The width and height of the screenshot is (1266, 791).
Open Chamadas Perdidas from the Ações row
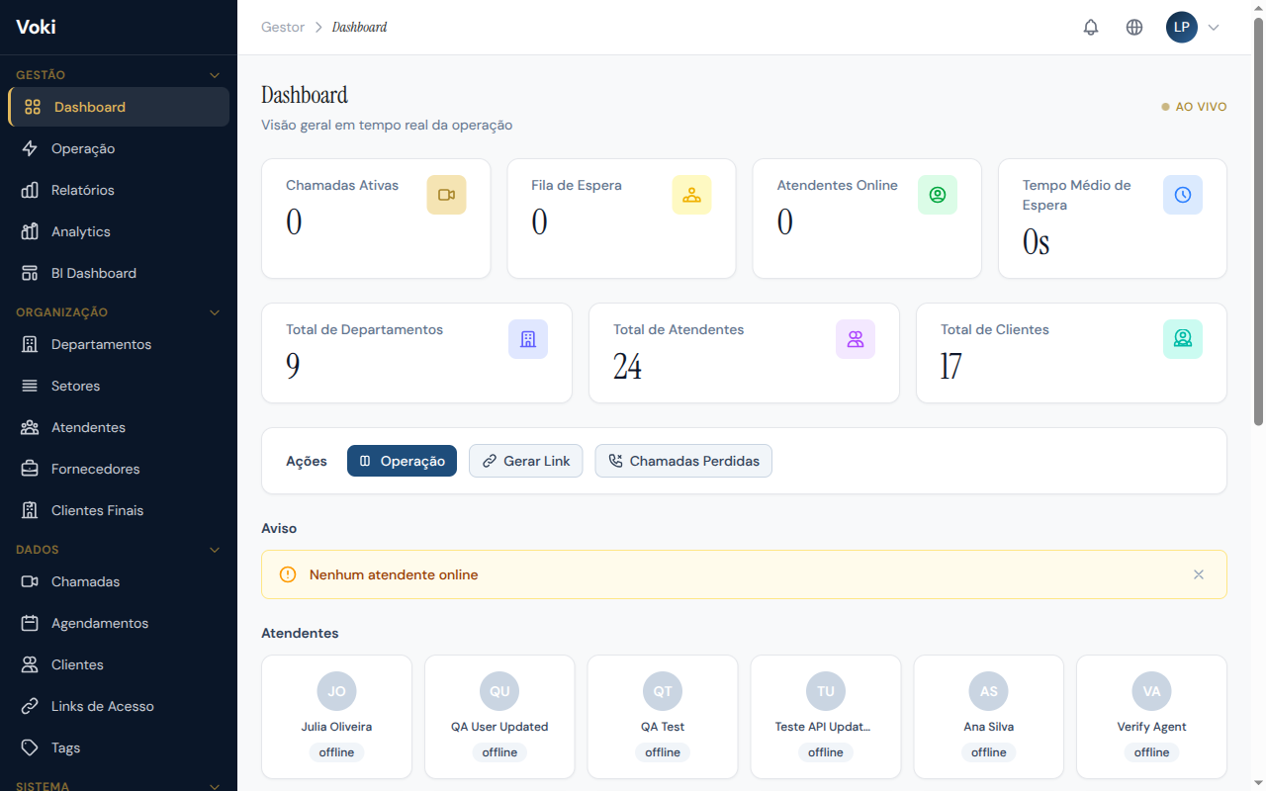click(x=683, y=461)
